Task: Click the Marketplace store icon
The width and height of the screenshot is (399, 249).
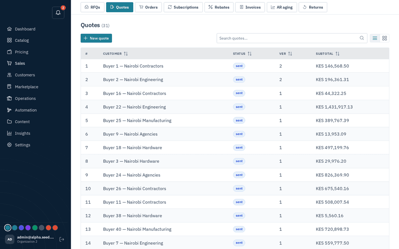Action: pyautogui.click(x=9, y=87)
